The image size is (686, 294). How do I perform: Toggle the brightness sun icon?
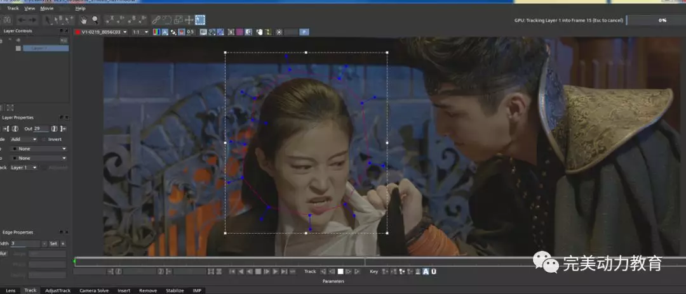(279, 32)
